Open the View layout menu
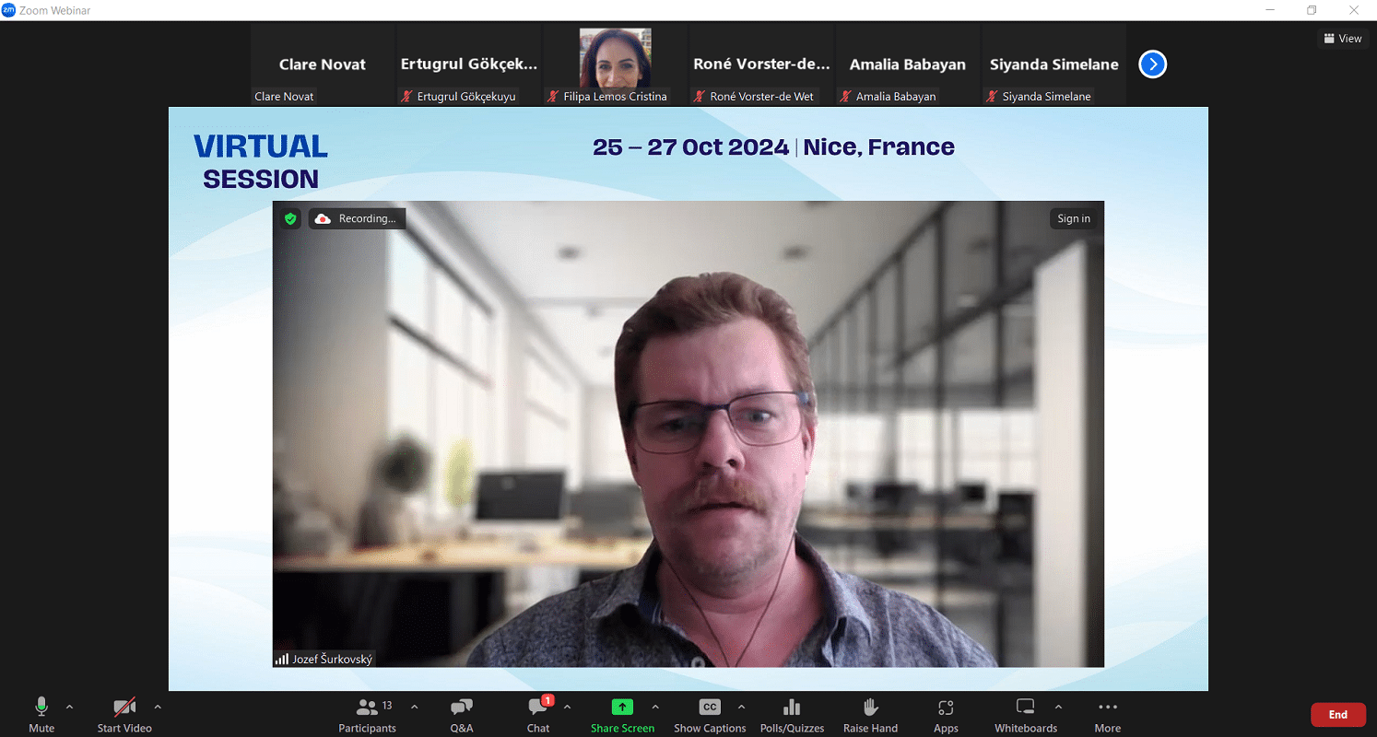Image resolution: width=1377 pixels, height=737 pixels. click(1342, 38)
